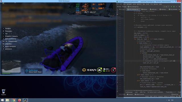
Task: Switch to the db_common editor tab
Action: [x=173, y=9]
